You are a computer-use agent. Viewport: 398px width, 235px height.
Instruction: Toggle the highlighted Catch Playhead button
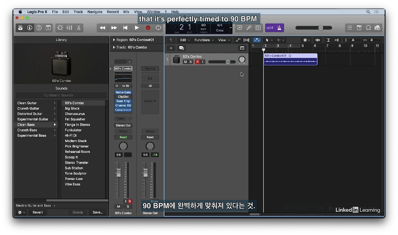(257, 40)
